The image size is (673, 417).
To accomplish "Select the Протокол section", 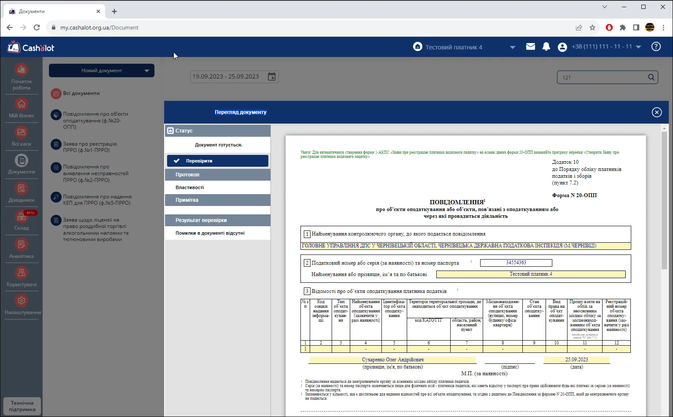I will (x=218, y=175).
